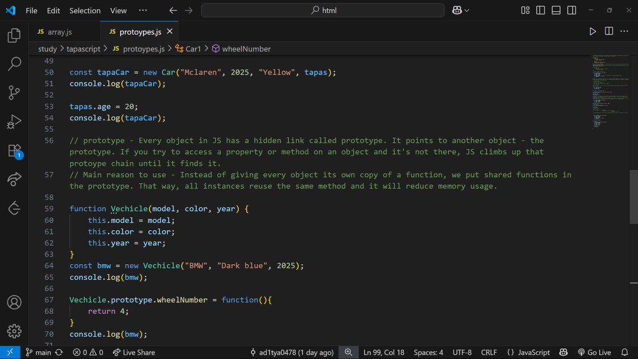Image resolution: width=638 pixels, height=359 pixels.
Task: Open Copilot chat icon in title bar
Action: point(457,10)
